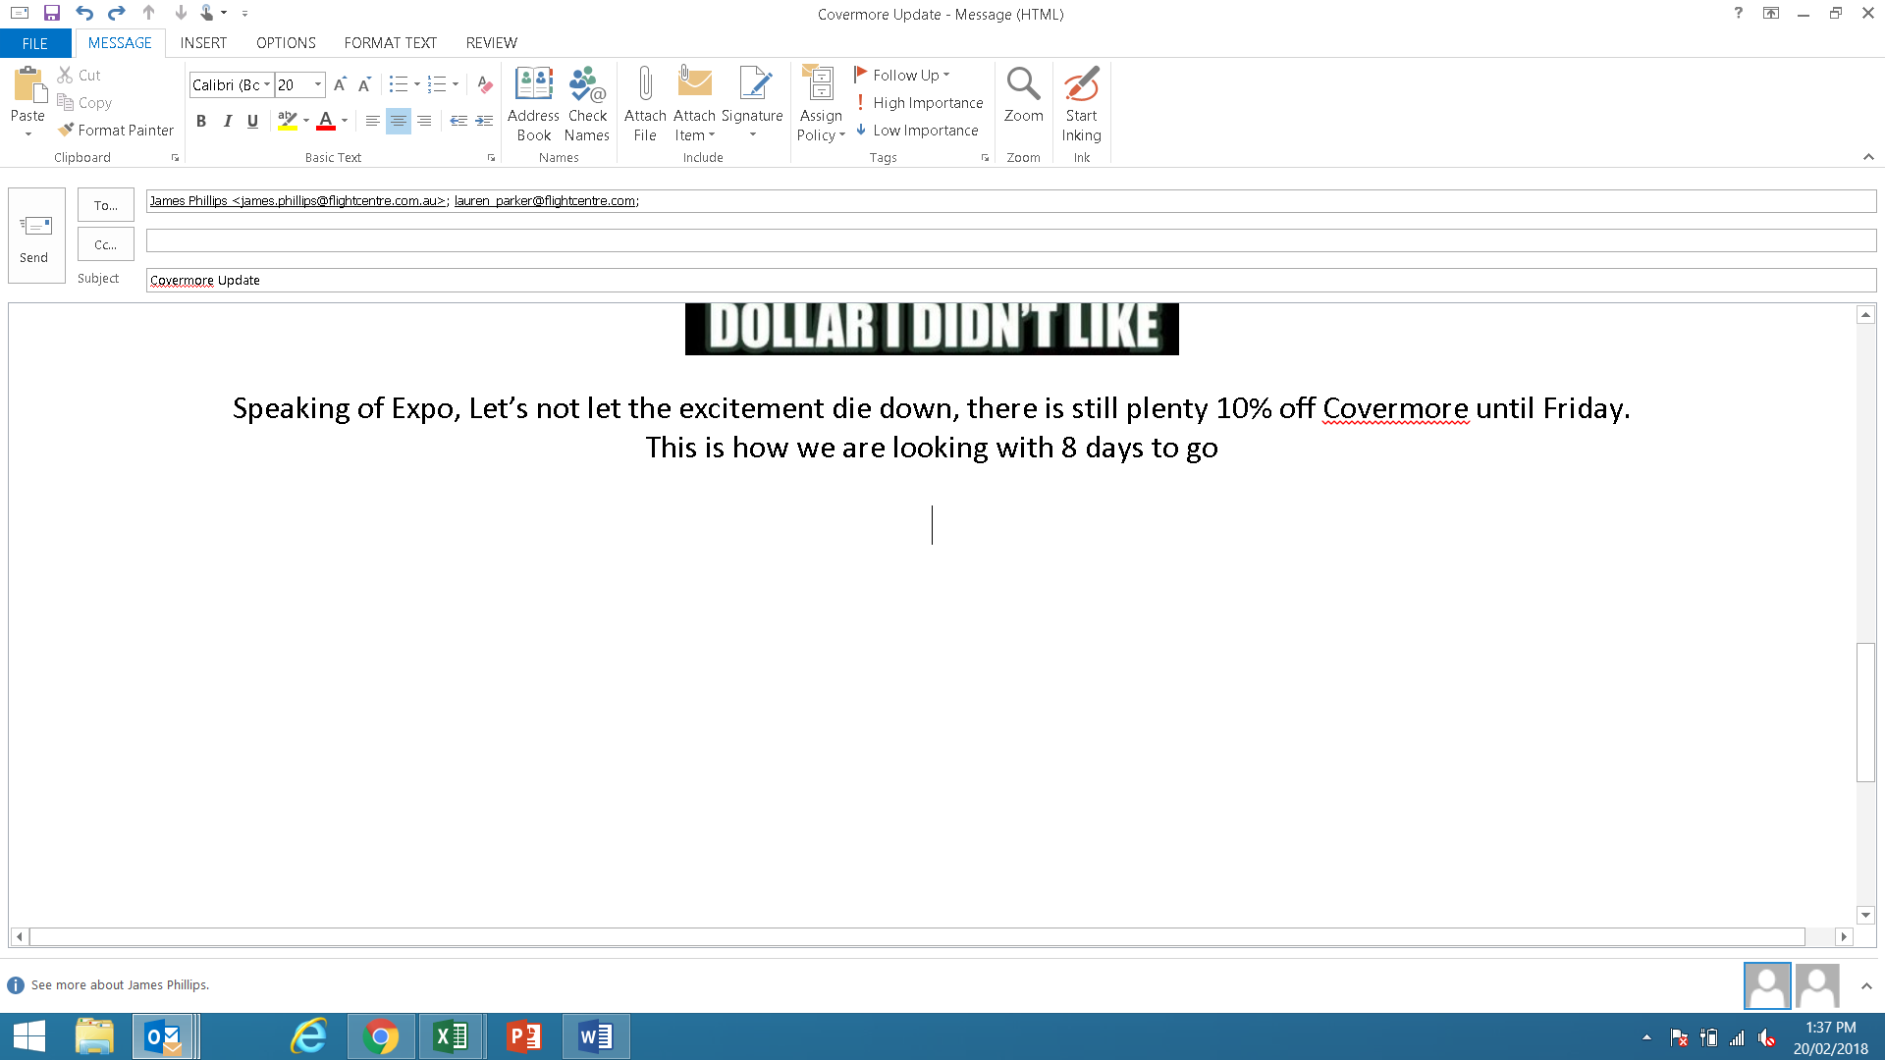Viewport: 1885px width, 1060px height.
Task: Open Outlook help question mark
Action: pyautogui.click(x=1739, y=13)
